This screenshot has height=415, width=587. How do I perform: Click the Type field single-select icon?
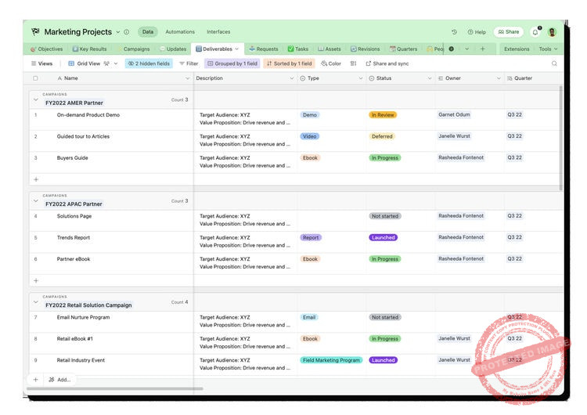302,78
